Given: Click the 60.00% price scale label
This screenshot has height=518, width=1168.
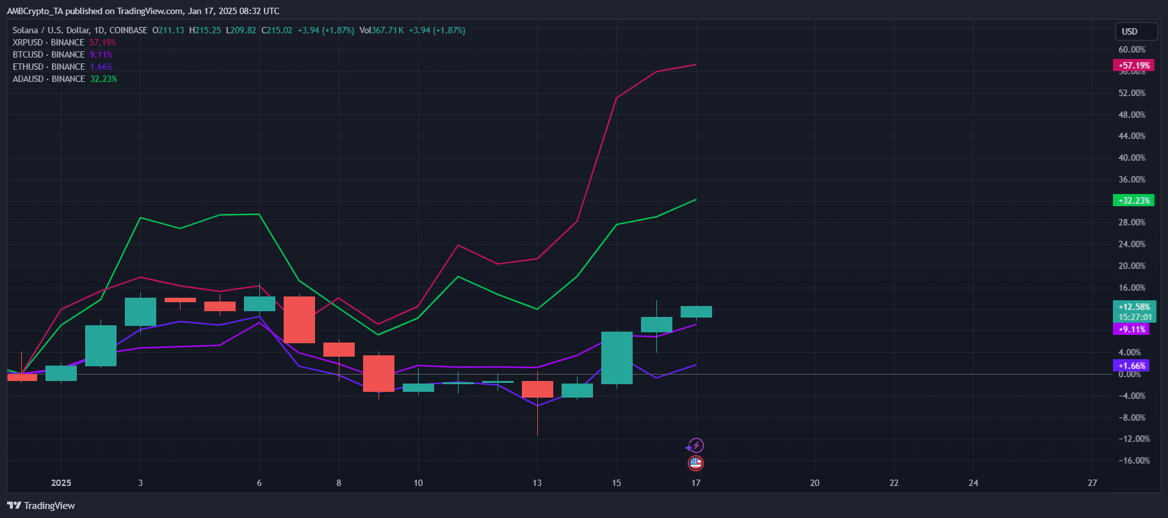Looking at the screenshot, I should [1131, 49].
